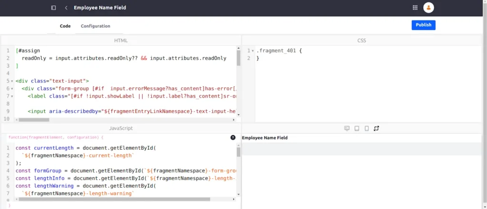487x209 pixels.
Task: Click the label class line in HTML
Action: 132,96
